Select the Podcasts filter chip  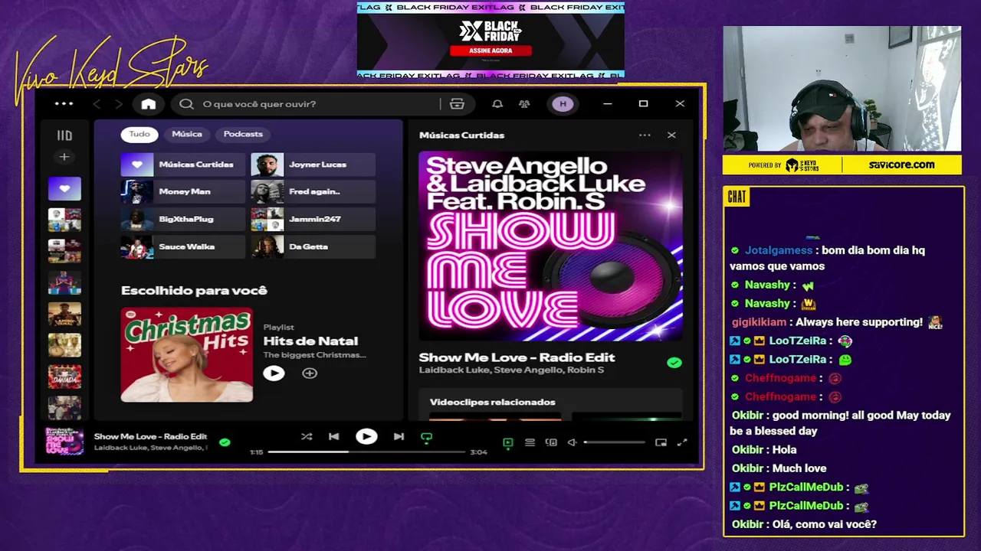[x=243, y=134]
